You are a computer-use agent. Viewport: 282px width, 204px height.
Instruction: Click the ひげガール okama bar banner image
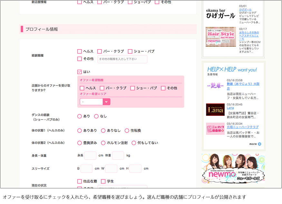point(221,14)
